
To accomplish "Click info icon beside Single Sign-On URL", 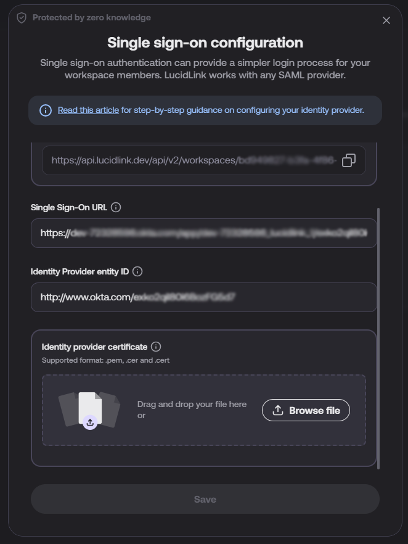I will pos(116,207).
